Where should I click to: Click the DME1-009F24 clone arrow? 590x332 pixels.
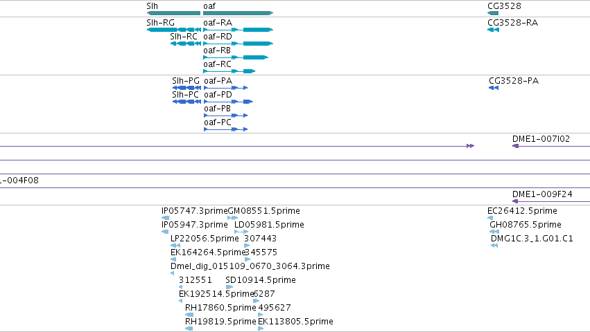pos(551,201)
